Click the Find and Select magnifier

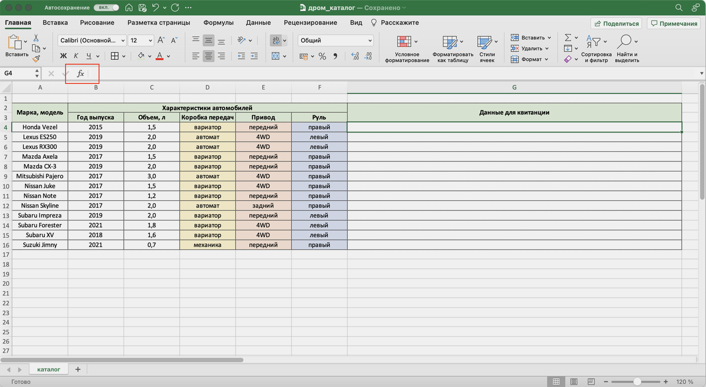tap(624, 42)
